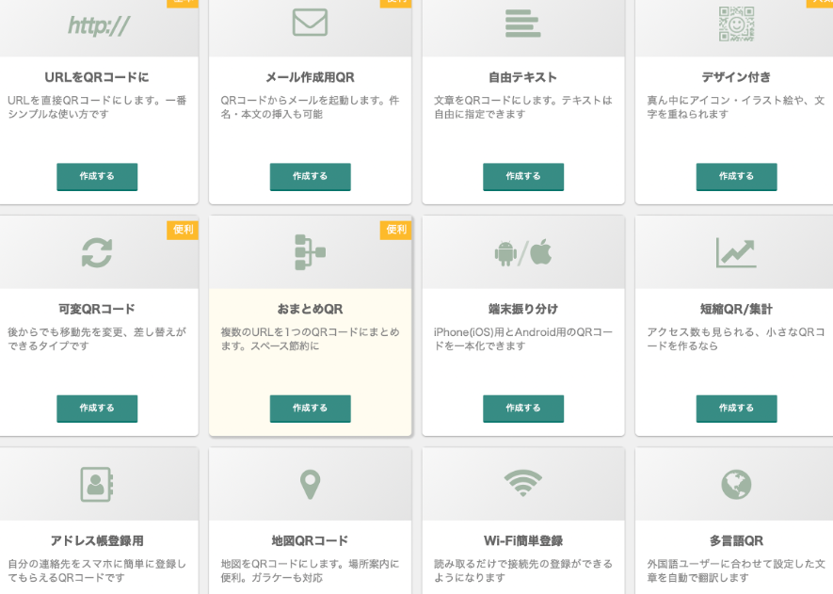Screen dimensions: 833x594
Task: Click the globe multilingual QR icon
Action: (735, 484)
